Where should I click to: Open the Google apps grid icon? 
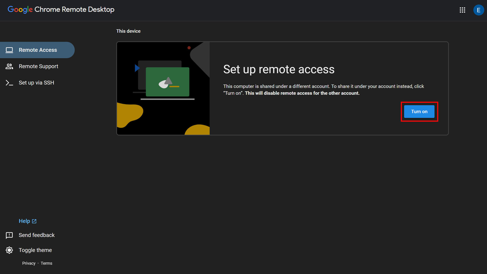point(462,10)
